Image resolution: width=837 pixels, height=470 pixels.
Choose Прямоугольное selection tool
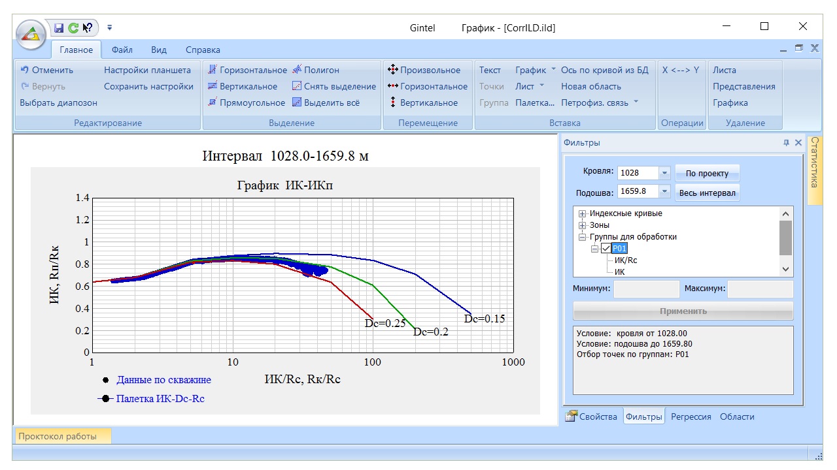(247, 102)
